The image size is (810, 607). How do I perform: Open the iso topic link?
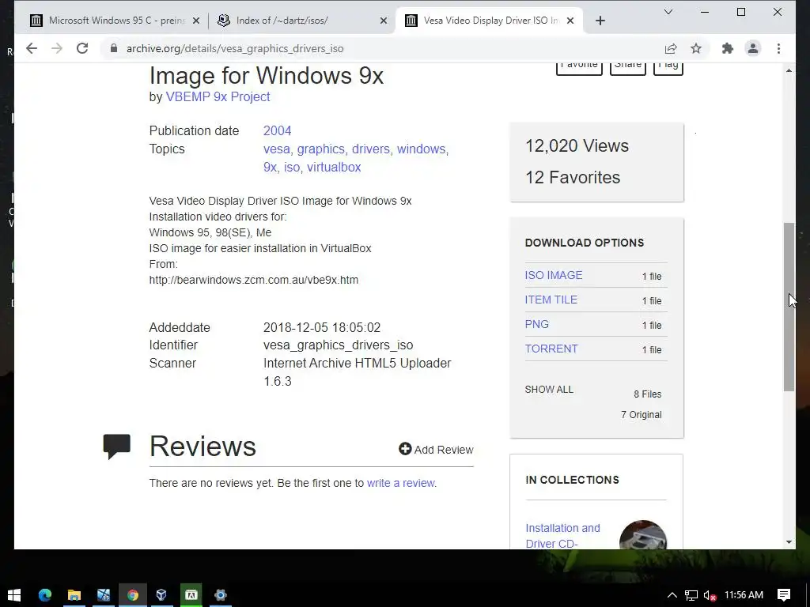[291, 167]
